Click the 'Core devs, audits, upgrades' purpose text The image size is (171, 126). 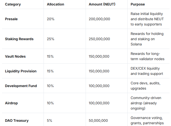coord(145,86)
